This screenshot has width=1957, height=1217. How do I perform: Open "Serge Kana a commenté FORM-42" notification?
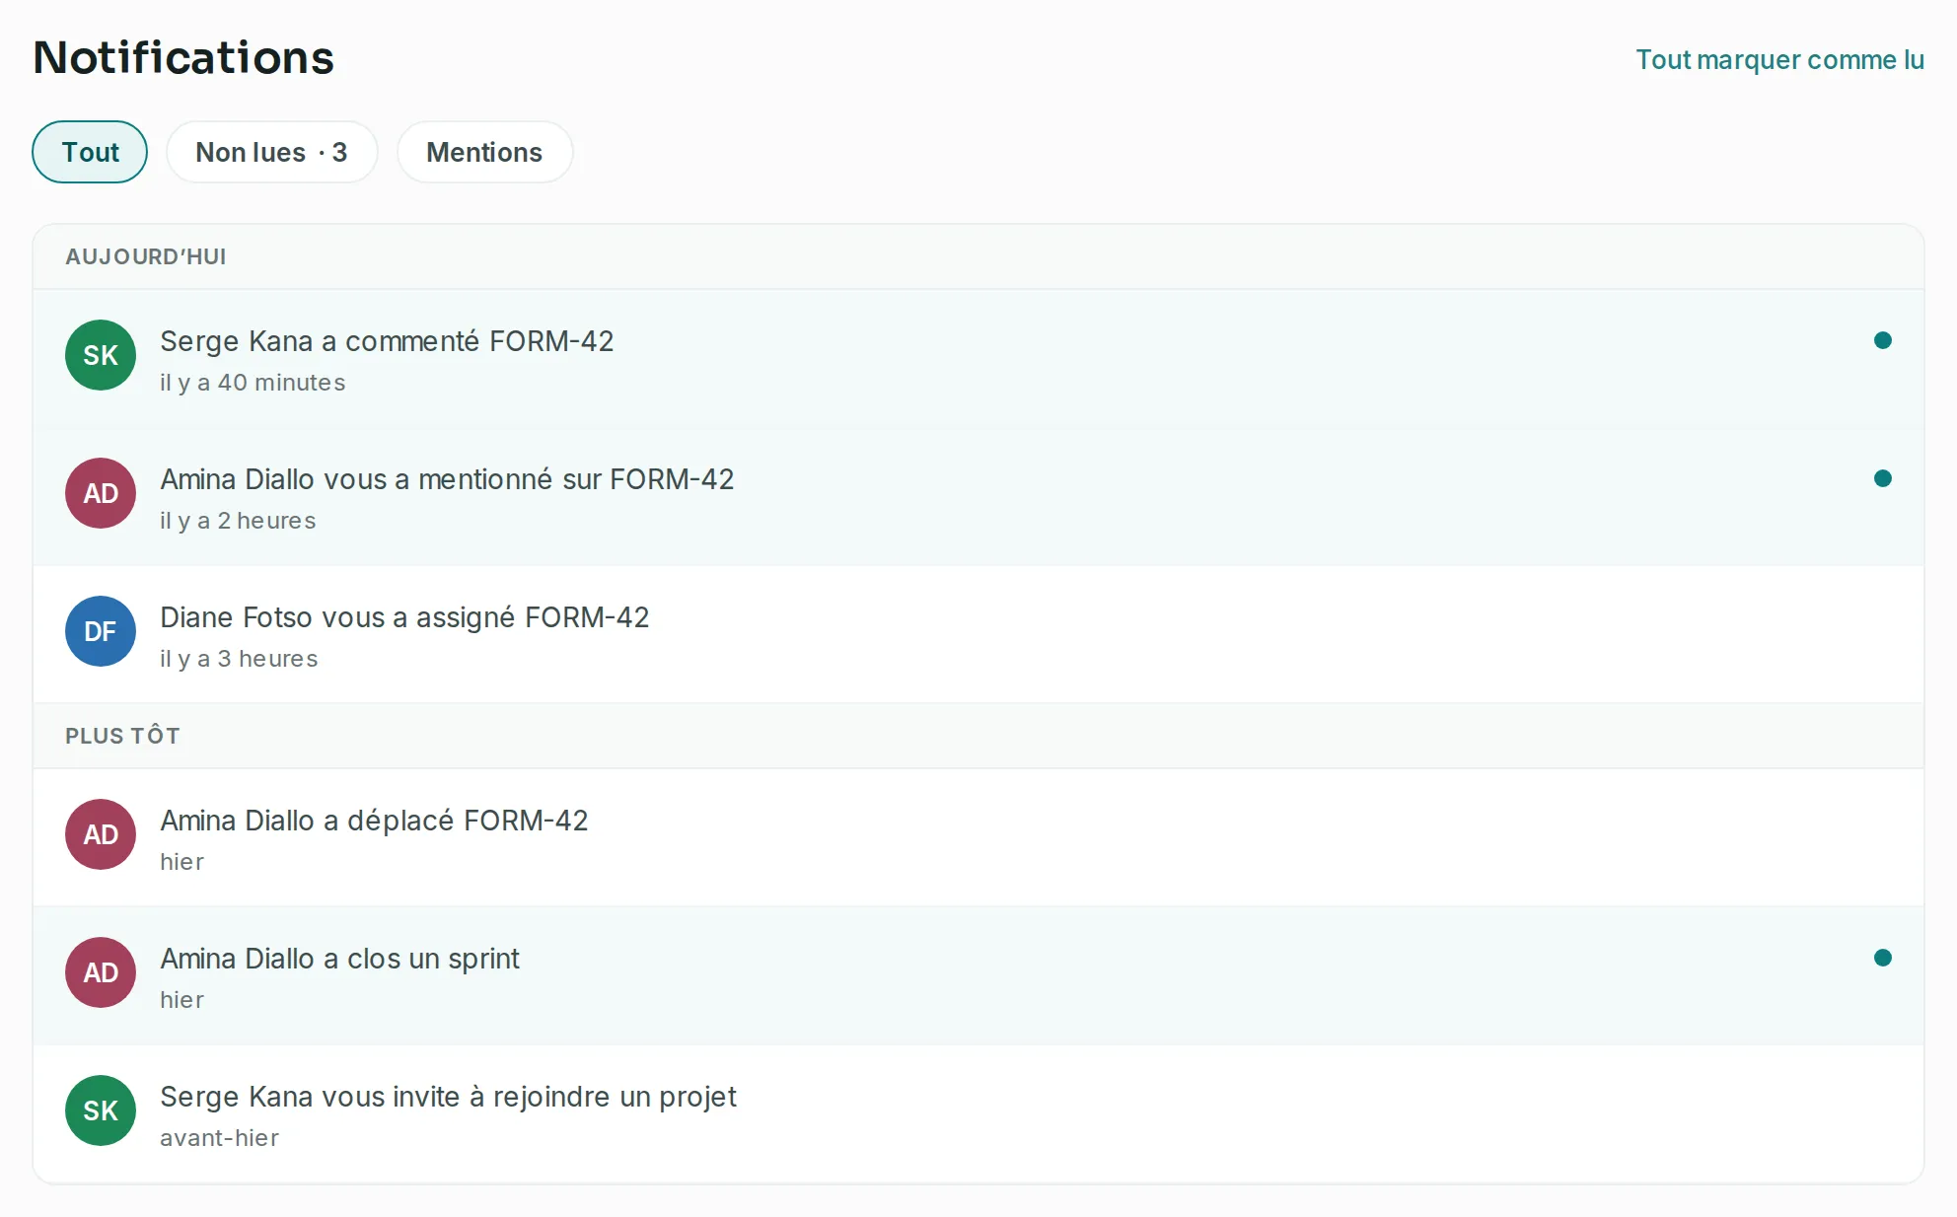pos(978,359)
